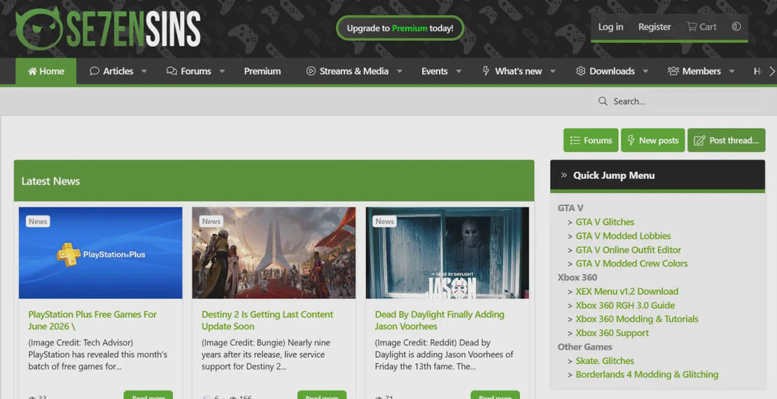
Task: Click the navigation overflow right arrow
Action: (771, 71)
